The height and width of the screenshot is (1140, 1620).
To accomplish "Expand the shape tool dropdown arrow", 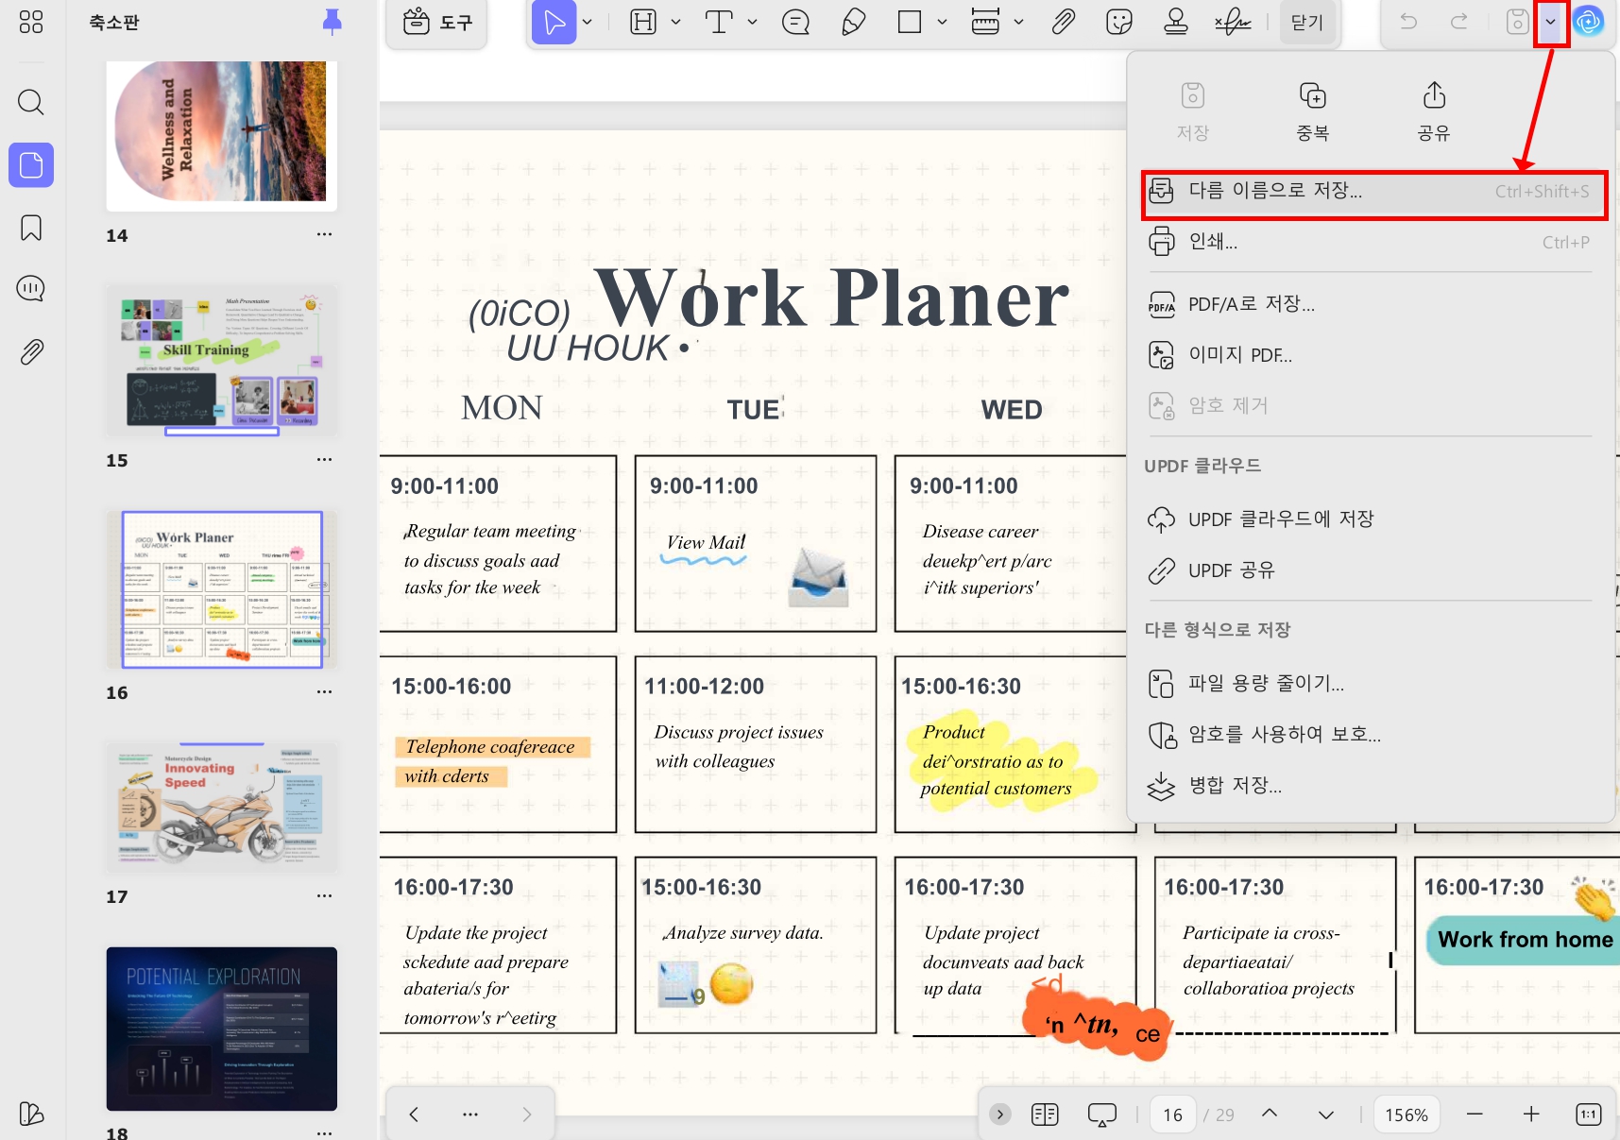I will (942, 22).
